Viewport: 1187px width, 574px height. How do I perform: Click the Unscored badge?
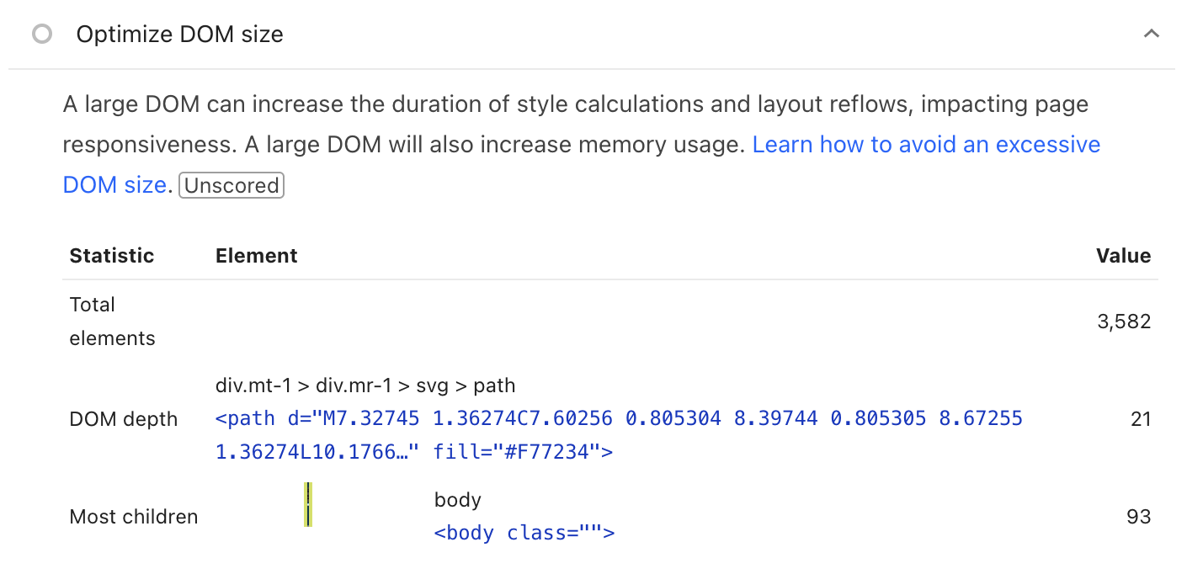[231, 185]
